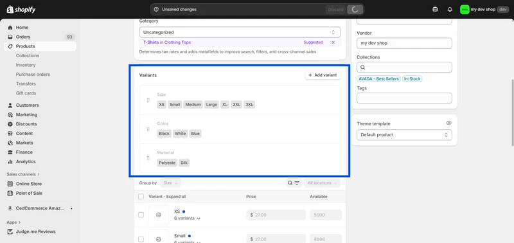Open Purchase orders in the sidebar

click(x=33, y=75)
